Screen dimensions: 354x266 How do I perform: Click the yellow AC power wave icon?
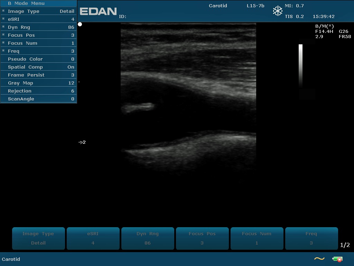coord(319,259)
